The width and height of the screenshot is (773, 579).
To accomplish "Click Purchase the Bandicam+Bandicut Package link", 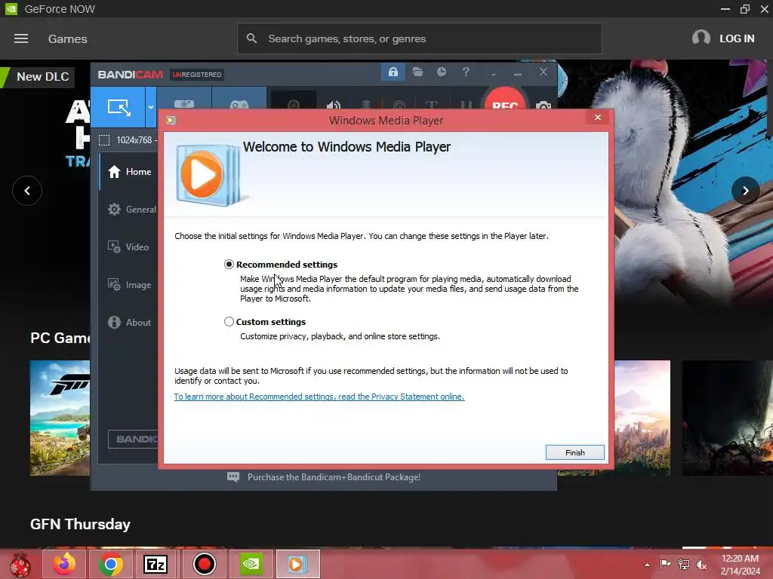I will (x=334, y=477).
